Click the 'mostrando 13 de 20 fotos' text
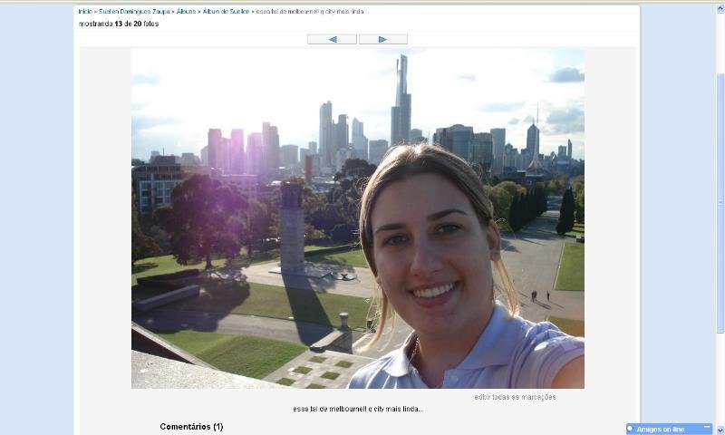 (x=119, y=24)
